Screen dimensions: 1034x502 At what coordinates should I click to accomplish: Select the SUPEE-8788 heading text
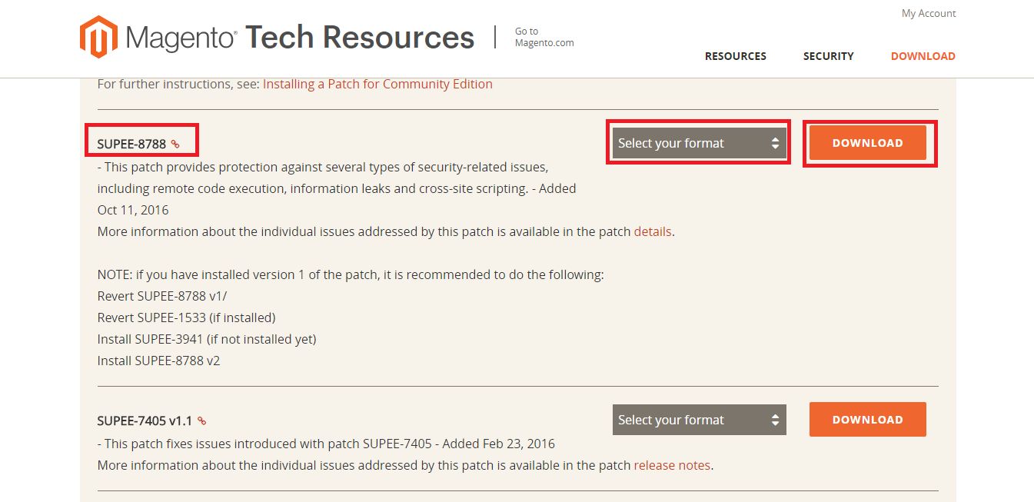pyautogui.click(x=131, y=144)
